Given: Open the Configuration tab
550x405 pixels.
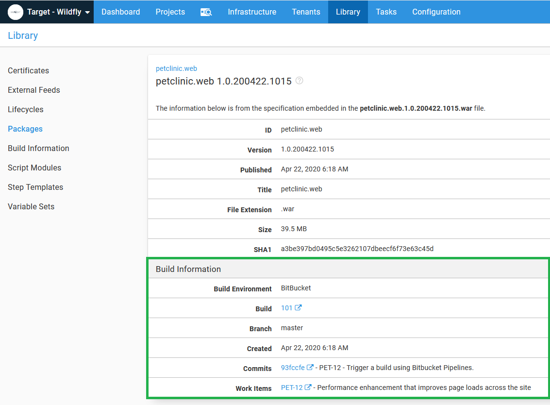Looking at the screenshot, I should point(436,12).
